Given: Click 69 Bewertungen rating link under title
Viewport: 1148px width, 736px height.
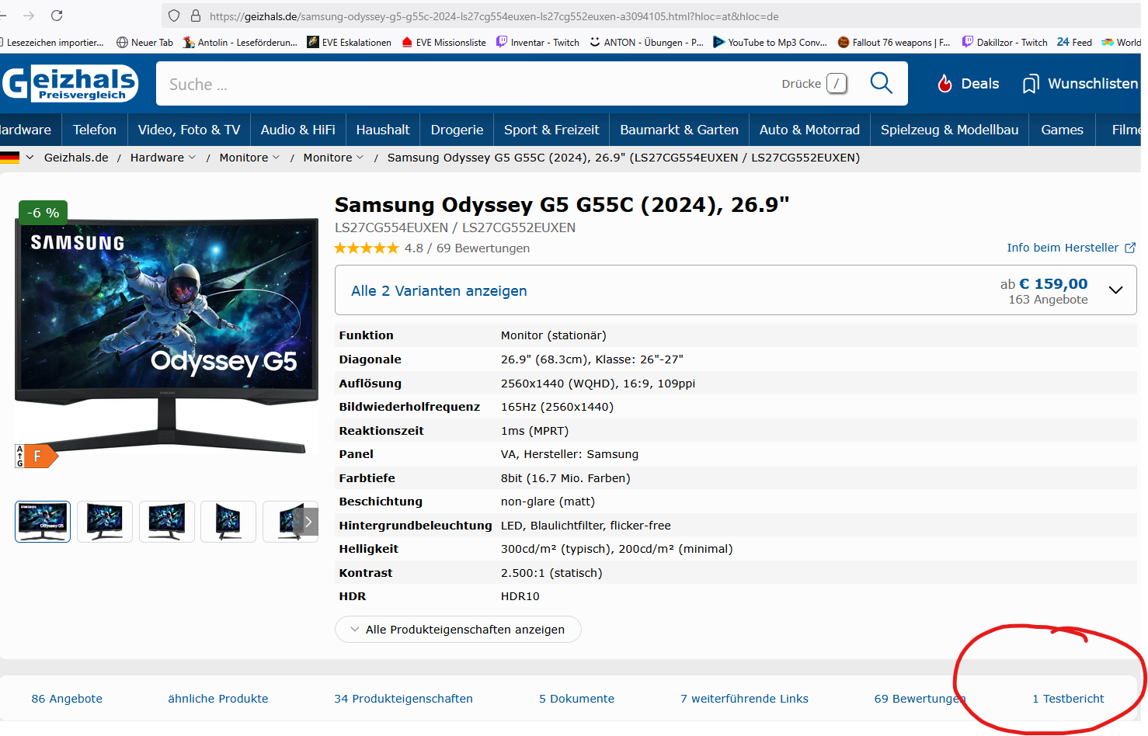Looking at the screenshot, I should (x=483, y=248).
